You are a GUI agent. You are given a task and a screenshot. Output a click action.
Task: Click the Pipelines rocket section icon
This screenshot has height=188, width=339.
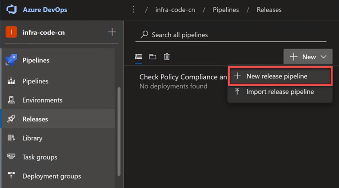(11, 60)
